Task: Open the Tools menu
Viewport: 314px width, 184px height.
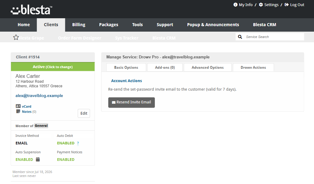Action: click(137, 25)
